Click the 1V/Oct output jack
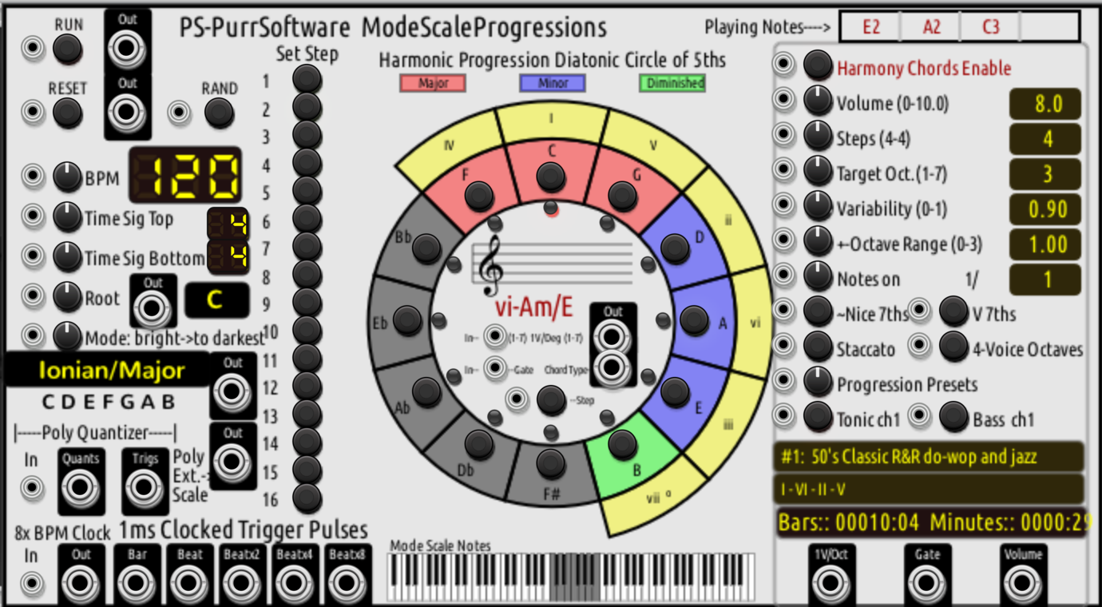Image resolution: width=1102 pixels, height=607 pixels. coord(831,583)
